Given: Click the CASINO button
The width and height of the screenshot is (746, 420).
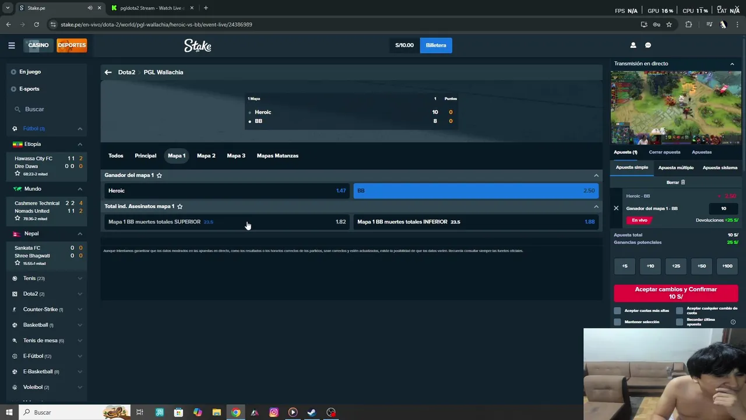Looking at the screenshot, I should [x=38, y=45].
